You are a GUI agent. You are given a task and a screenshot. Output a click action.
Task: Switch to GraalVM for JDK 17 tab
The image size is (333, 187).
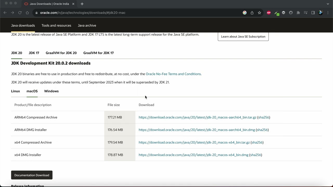point(98,53)
